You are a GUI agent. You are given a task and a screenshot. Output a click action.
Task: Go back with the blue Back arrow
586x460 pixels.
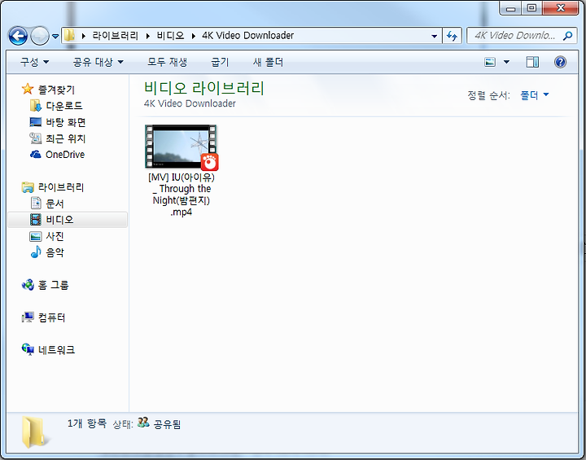[x=18, y=36]
